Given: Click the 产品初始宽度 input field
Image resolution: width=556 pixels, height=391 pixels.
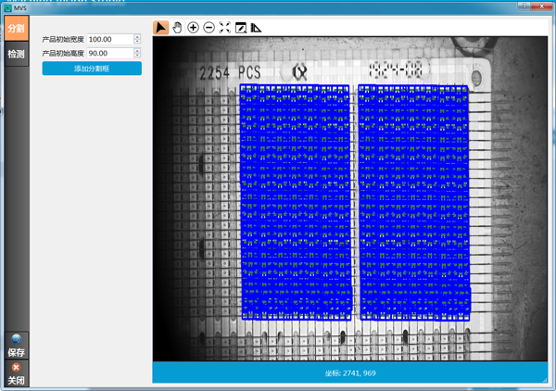Looking at the screenshot, I should [x=109, y=40].
